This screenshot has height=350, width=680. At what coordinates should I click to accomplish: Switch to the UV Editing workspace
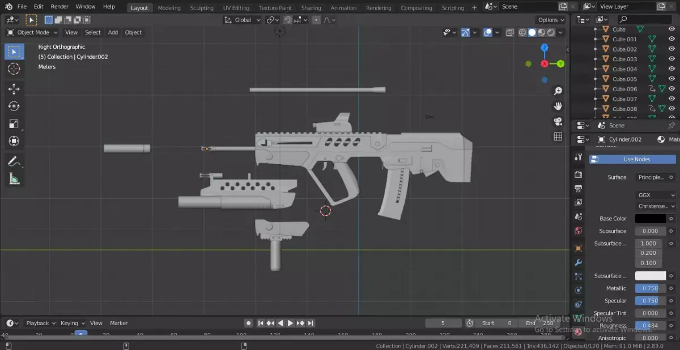[236, 8]
